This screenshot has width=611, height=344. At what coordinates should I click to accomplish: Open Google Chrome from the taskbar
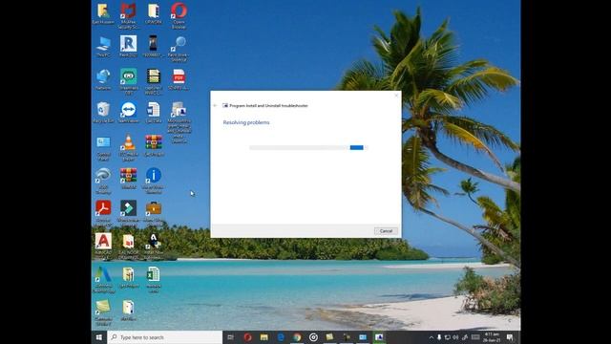pos(297,337)
